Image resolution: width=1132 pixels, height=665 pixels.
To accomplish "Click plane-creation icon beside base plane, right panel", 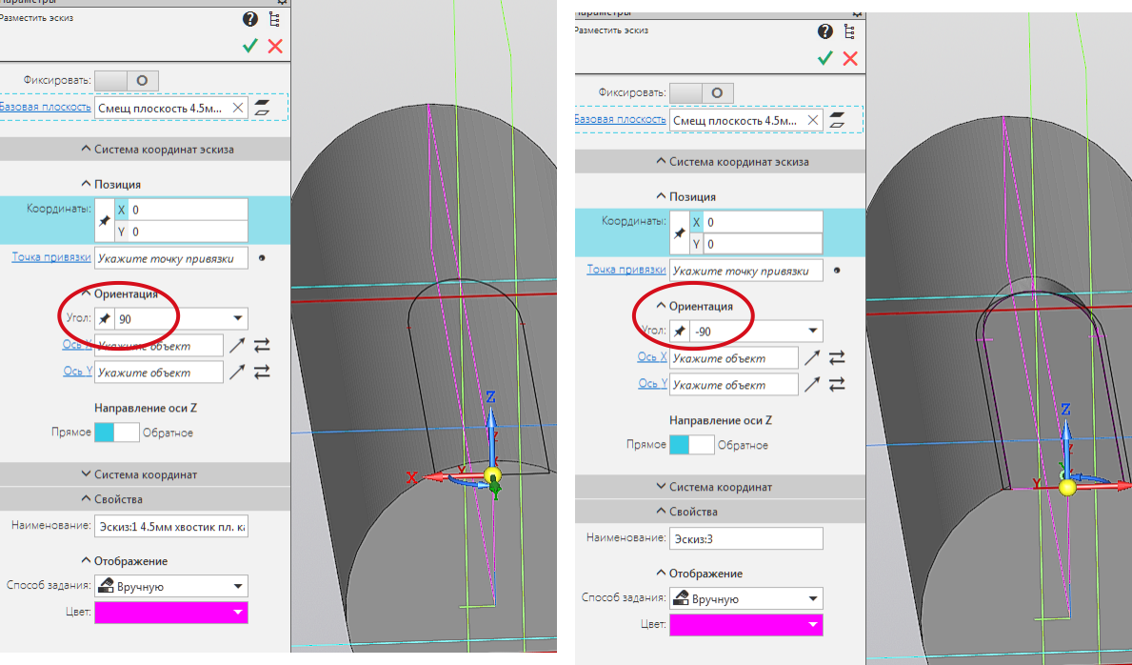I will (x=838, y=120).
